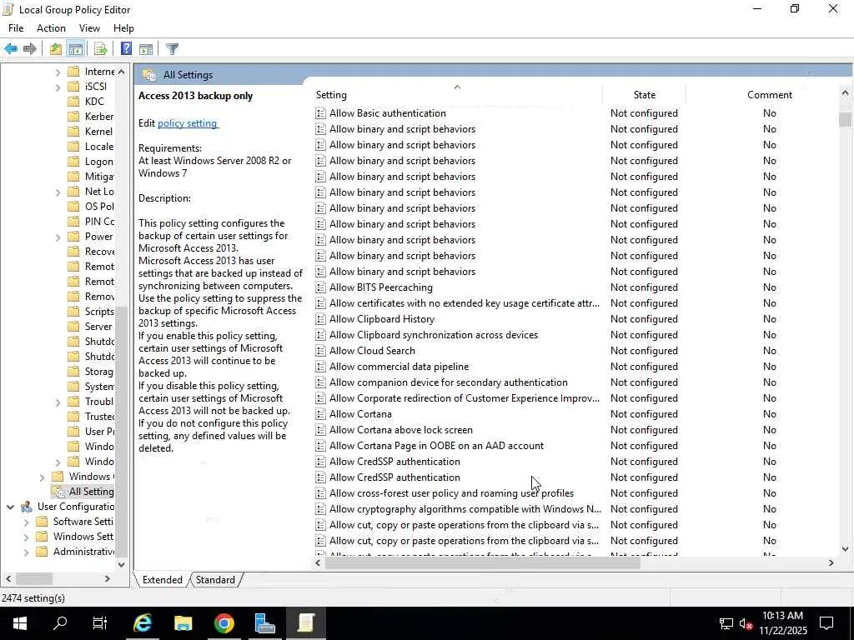Expand the Troubl... folder node
The image size is (854, 640).
point(58,402)
